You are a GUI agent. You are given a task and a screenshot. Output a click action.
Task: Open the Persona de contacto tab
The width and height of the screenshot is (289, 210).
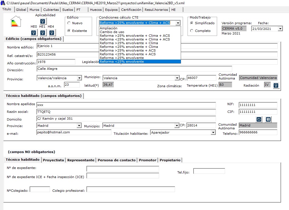point(117,160)
